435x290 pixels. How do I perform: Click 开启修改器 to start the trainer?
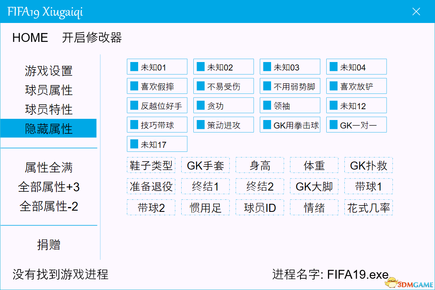92,38
